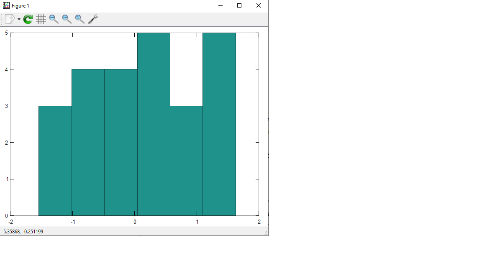Reset zoom with the autoscale magnifier icon

click(x=80, y=19)
